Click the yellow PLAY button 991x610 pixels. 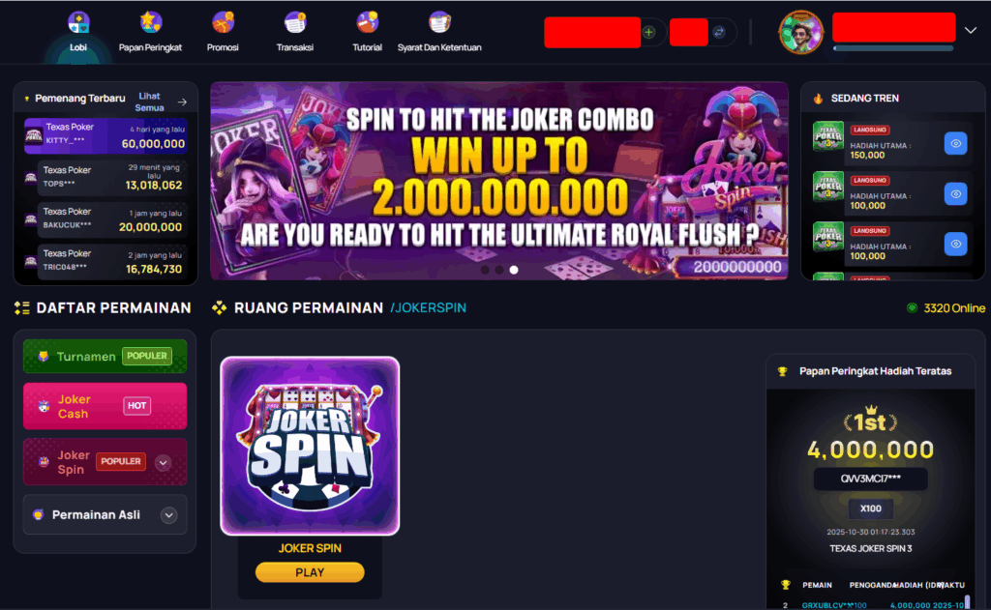[310, 572]
